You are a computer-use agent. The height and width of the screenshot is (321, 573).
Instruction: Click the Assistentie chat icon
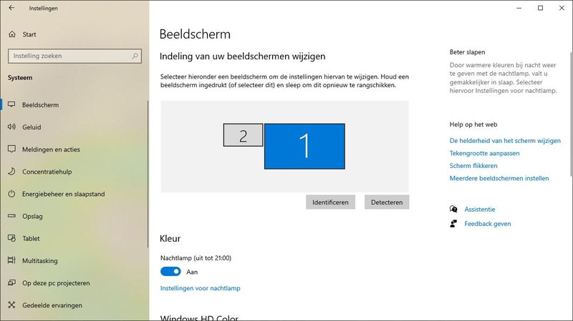click(x=453, y=209)
